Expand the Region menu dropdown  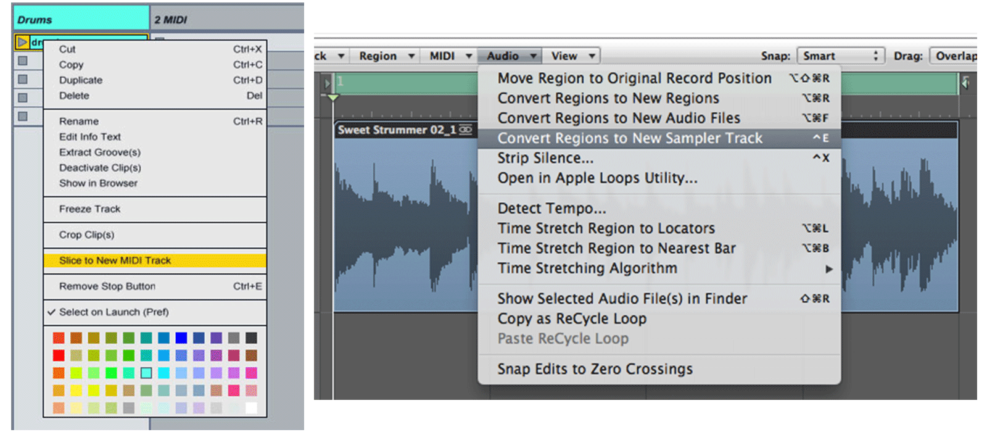click(386, 56)
